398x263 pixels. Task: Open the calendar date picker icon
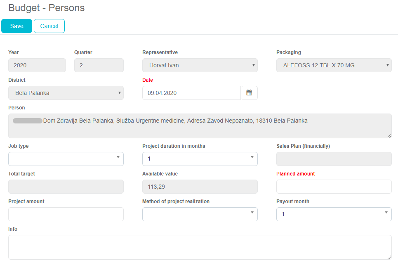(249, 93)
